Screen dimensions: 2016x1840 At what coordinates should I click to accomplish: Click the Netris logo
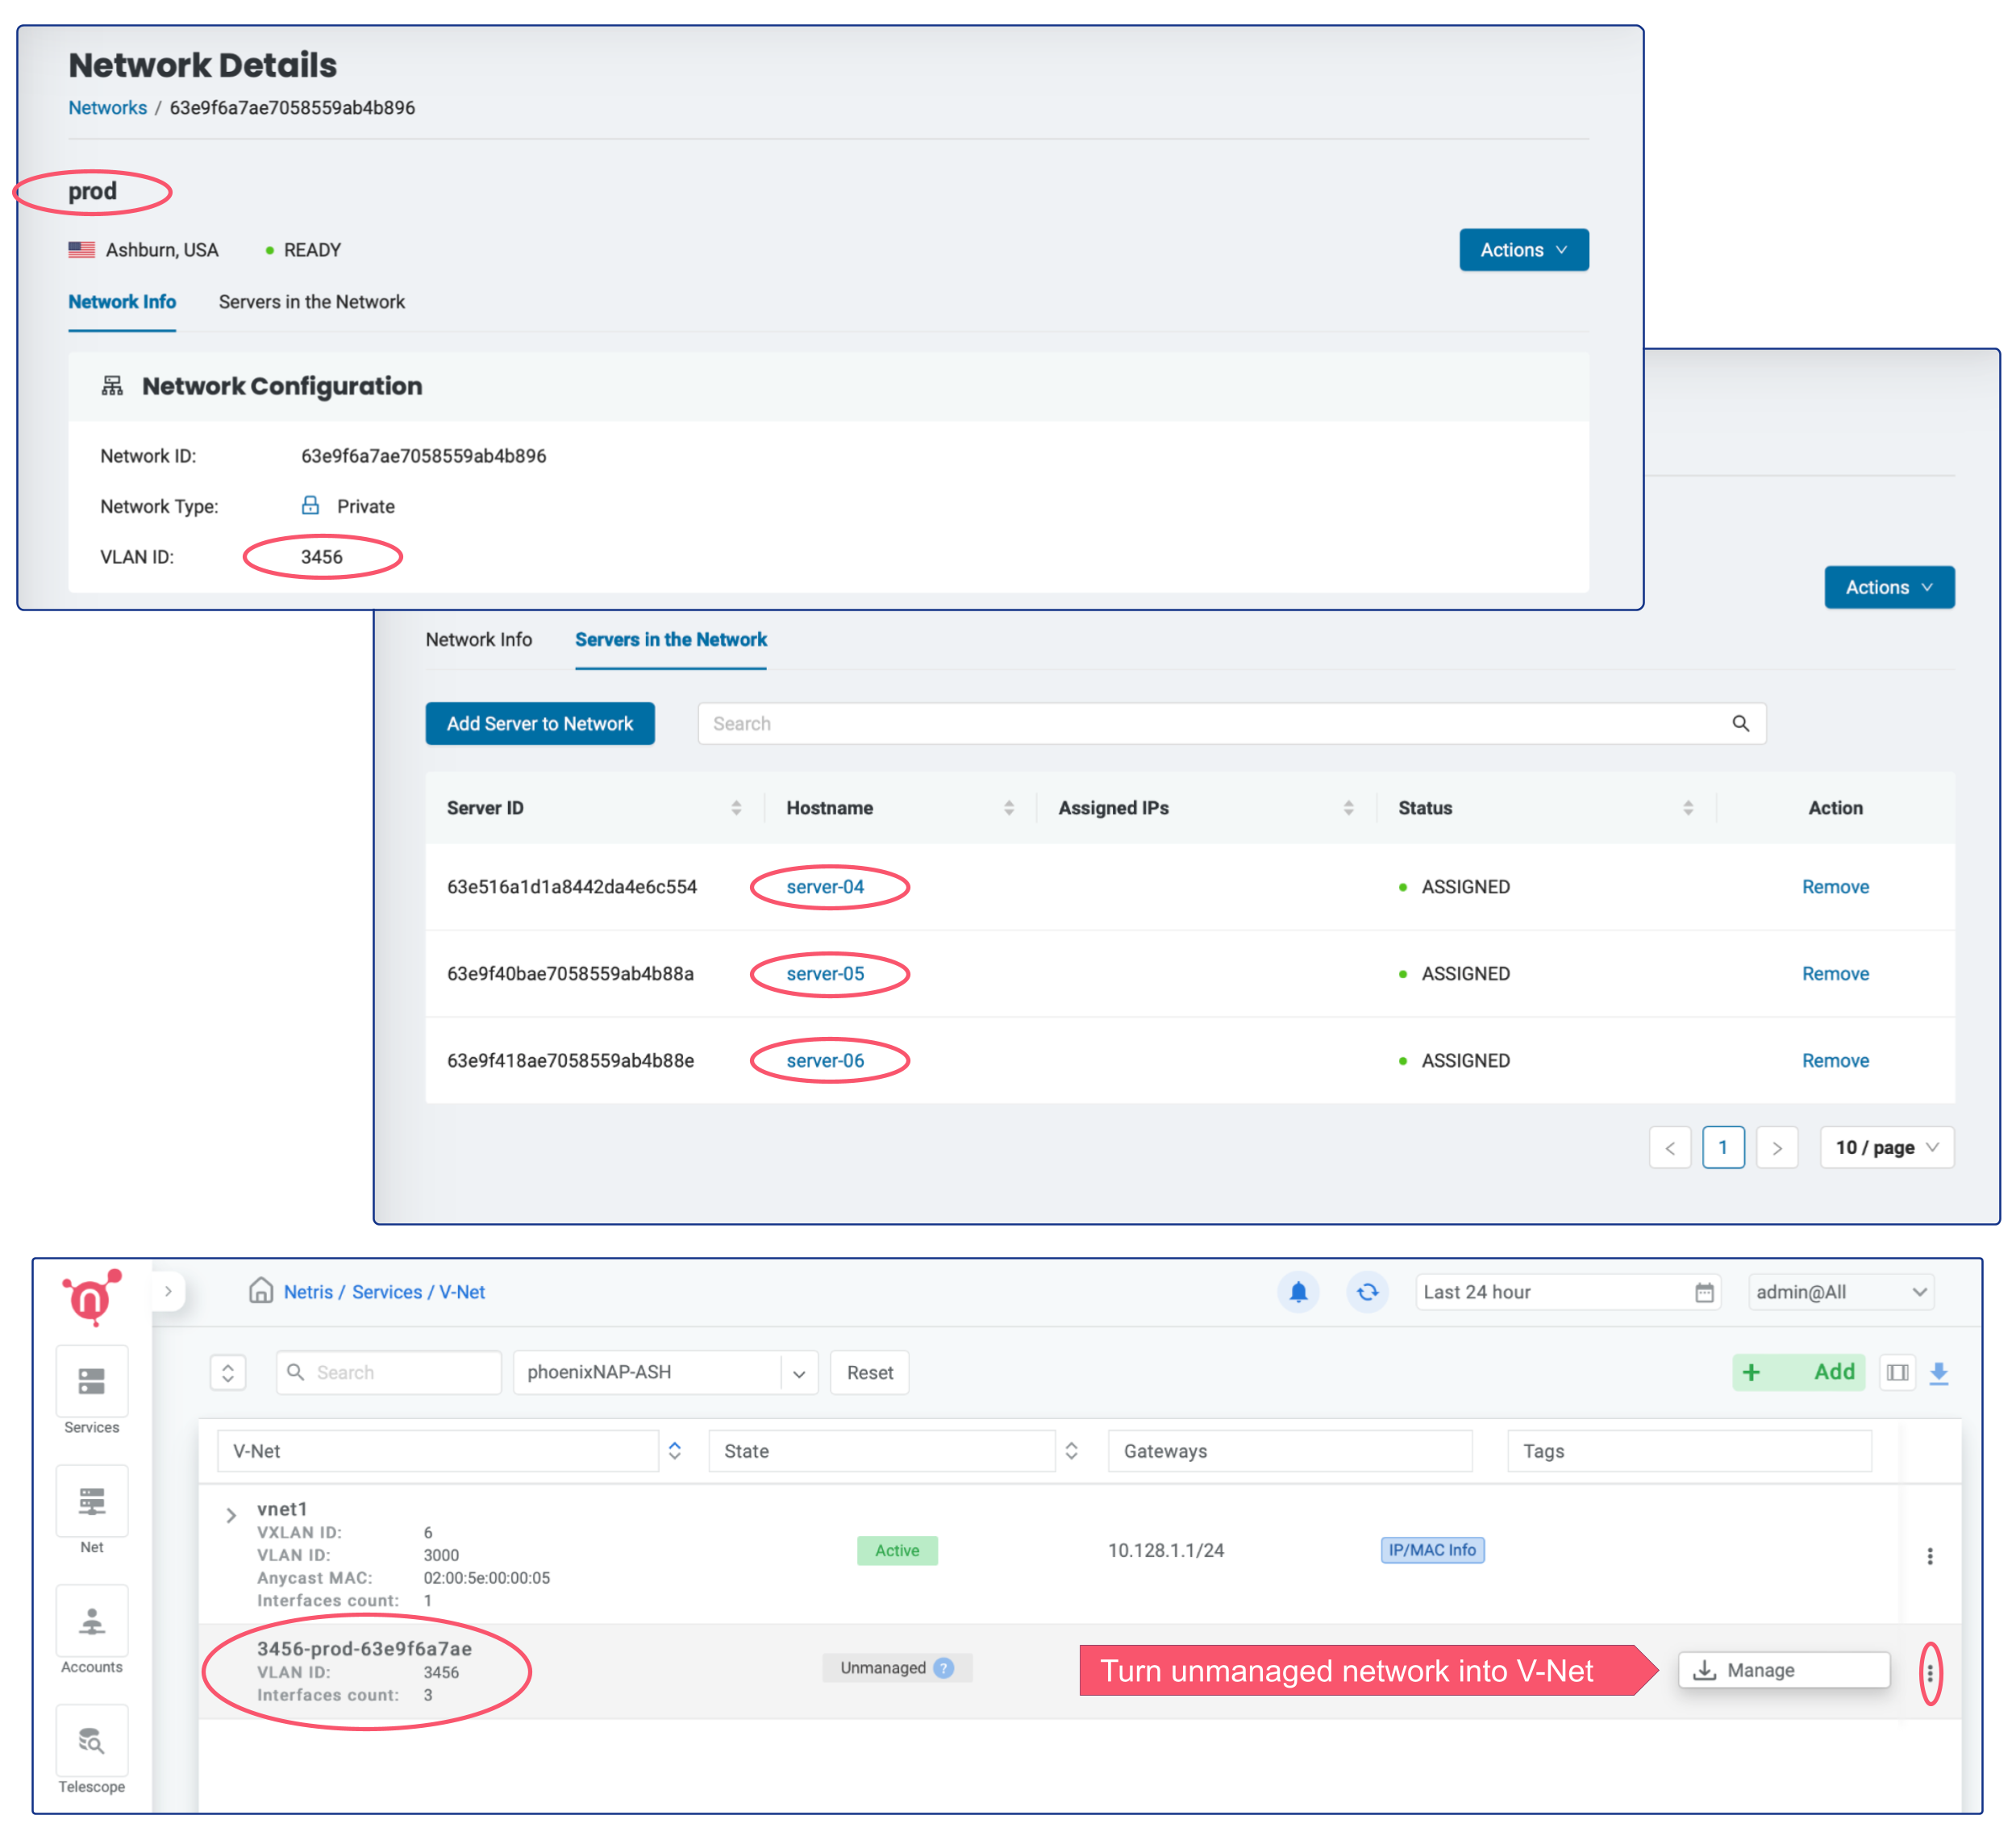click(x=91, y=1298)
